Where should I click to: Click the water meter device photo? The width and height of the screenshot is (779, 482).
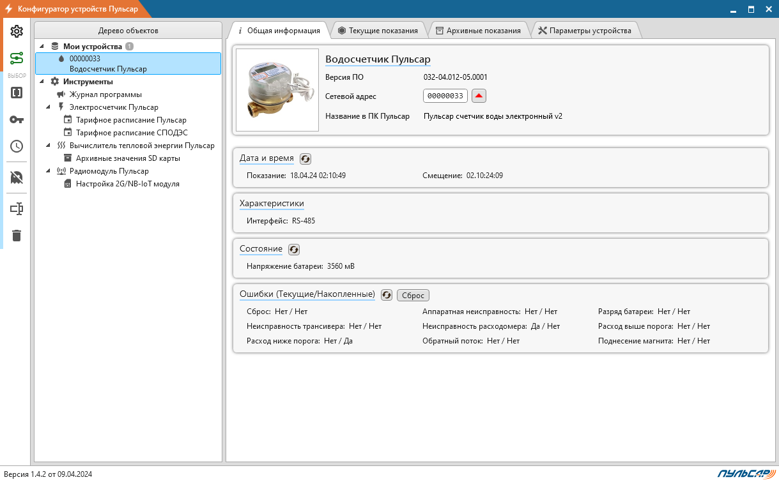point(277,90)
